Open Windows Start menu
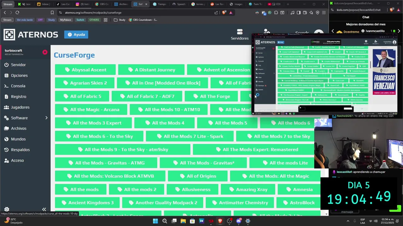The height and width of the screenshot is (226, 403). pyautogui.click(x=155, y=221)
